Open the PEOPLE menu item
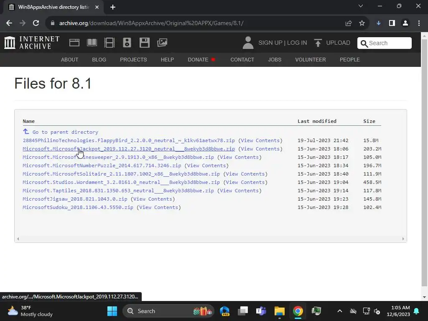This screenshot has width=428, height=321. point(350,59)
